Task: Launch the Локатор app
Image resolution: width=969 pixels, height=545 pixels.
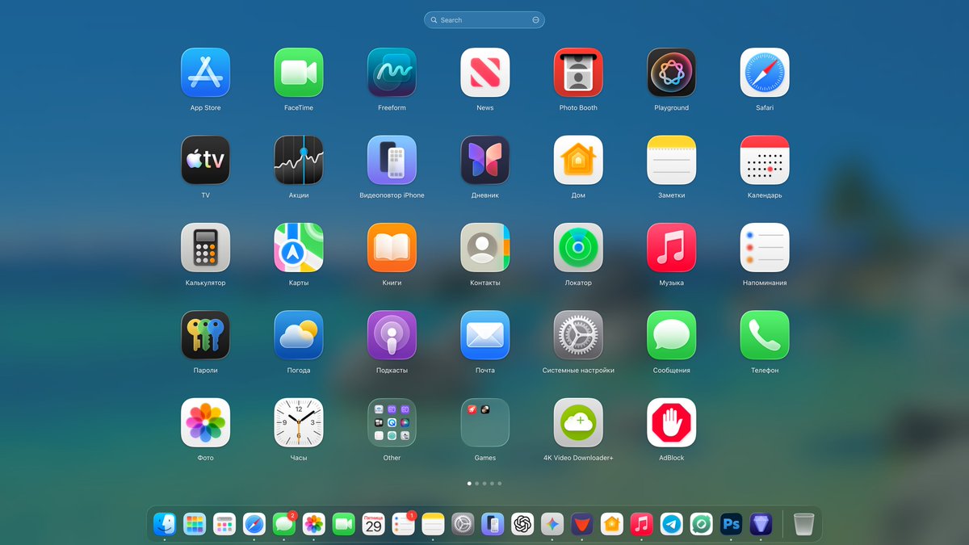Action: point(578,248)
